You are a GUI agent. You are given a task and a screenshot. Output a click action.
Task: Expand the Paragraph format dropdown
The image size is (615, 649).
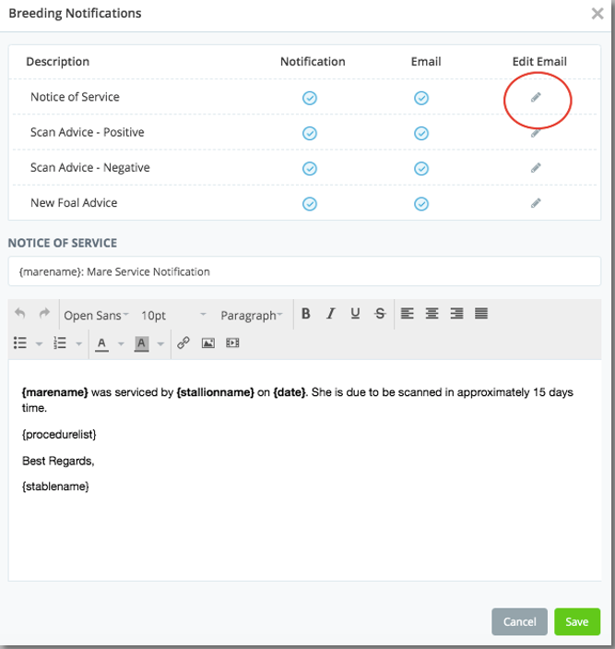click(x=251, y=315)
